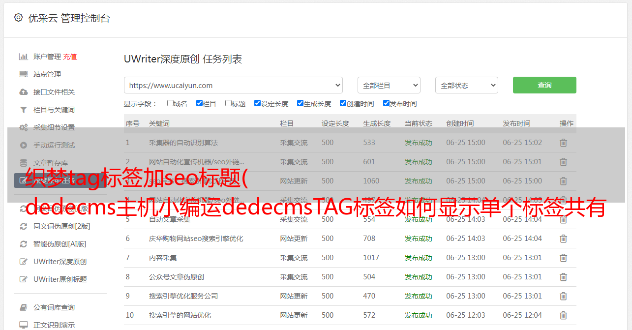Viewport: 632px width, 330px height.
Task: Toggle the 标题 field checkbox
Action: pos(228,103)
